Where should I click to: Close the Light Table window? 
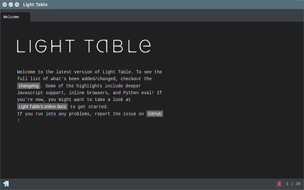tap(5, 4)
